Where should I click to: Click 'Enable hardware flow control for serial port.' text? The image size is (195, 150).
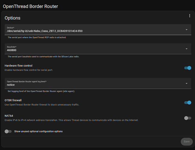tap(29, 70)
